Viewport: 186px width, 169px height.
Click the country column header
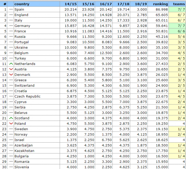pyautogui.click(x=22, y=4)
